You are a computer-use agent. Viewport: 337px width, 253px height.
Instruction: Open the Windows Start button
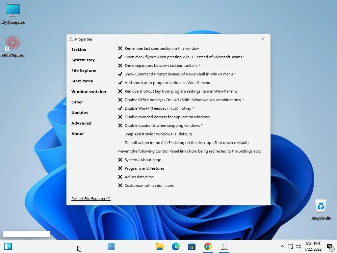[x=111, y=246]
